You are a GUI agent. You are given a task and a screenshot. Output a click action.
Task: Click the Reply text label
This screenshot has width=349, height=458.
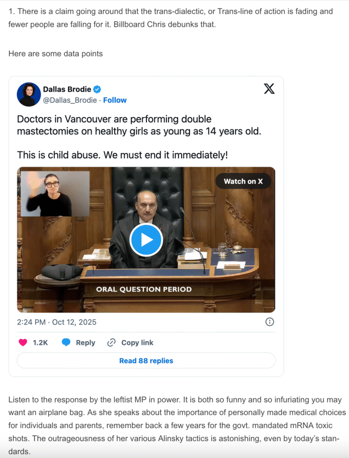85,343
